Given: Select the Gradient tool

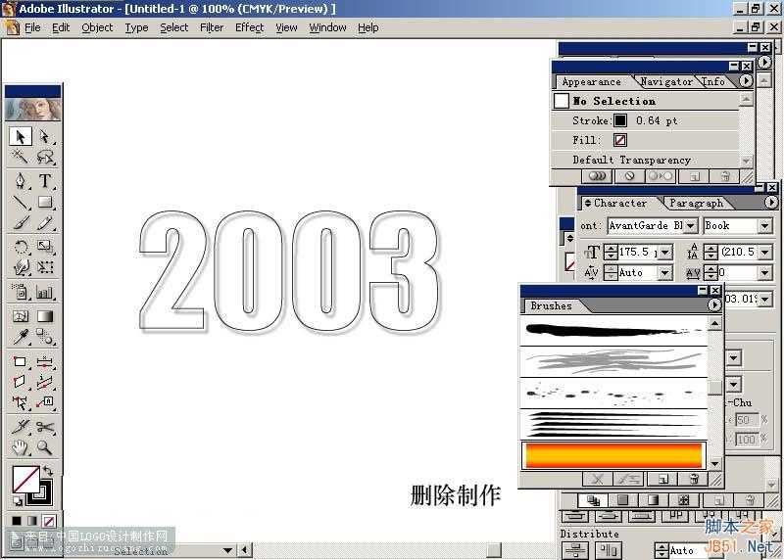Looking at the screenshot, I should pos(45,316).
